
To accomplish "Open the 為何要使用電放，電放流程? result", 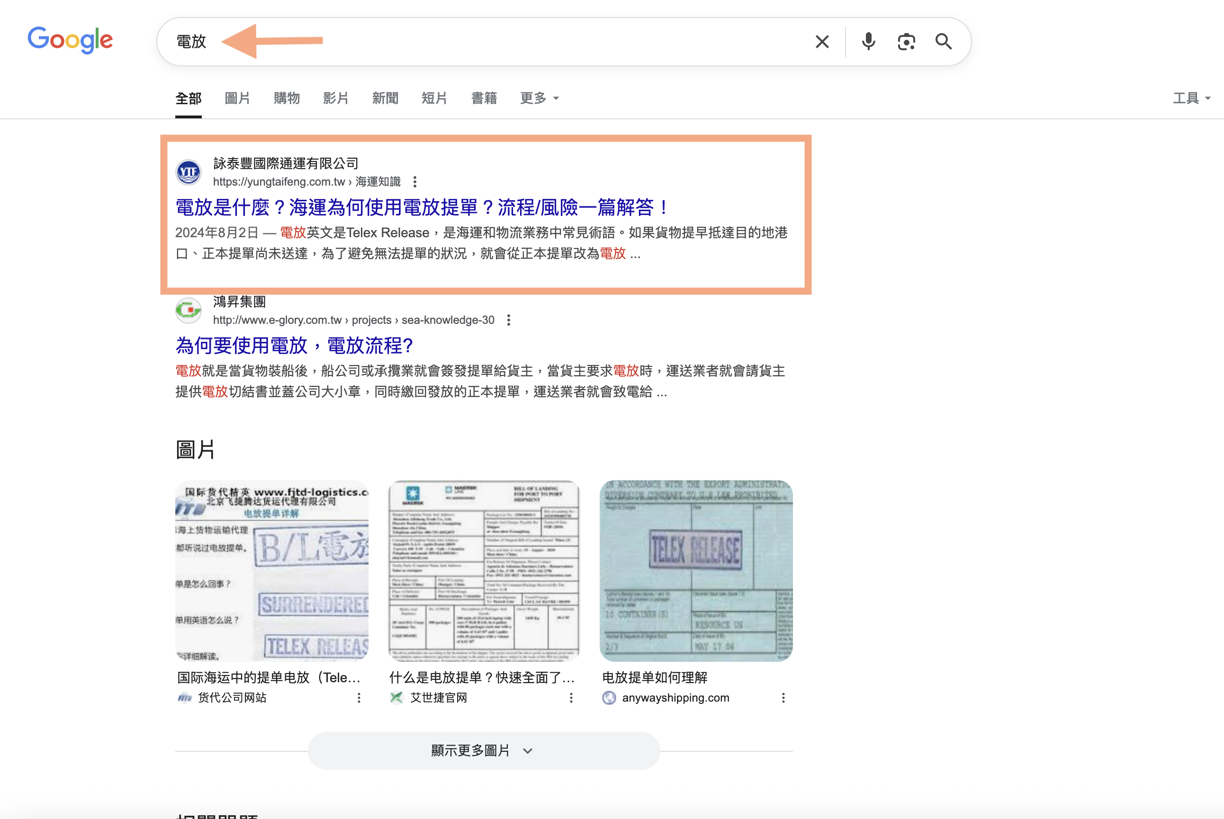I will 294,346.
